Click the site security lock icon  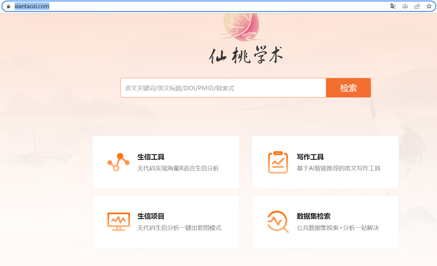pyautogui.click(x=8, y=6)
